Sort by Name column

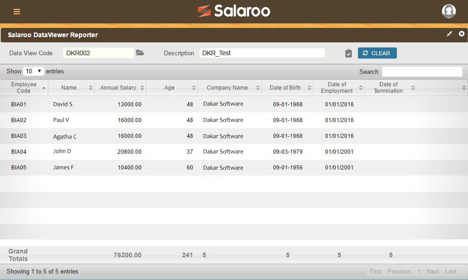click(71, 87)
